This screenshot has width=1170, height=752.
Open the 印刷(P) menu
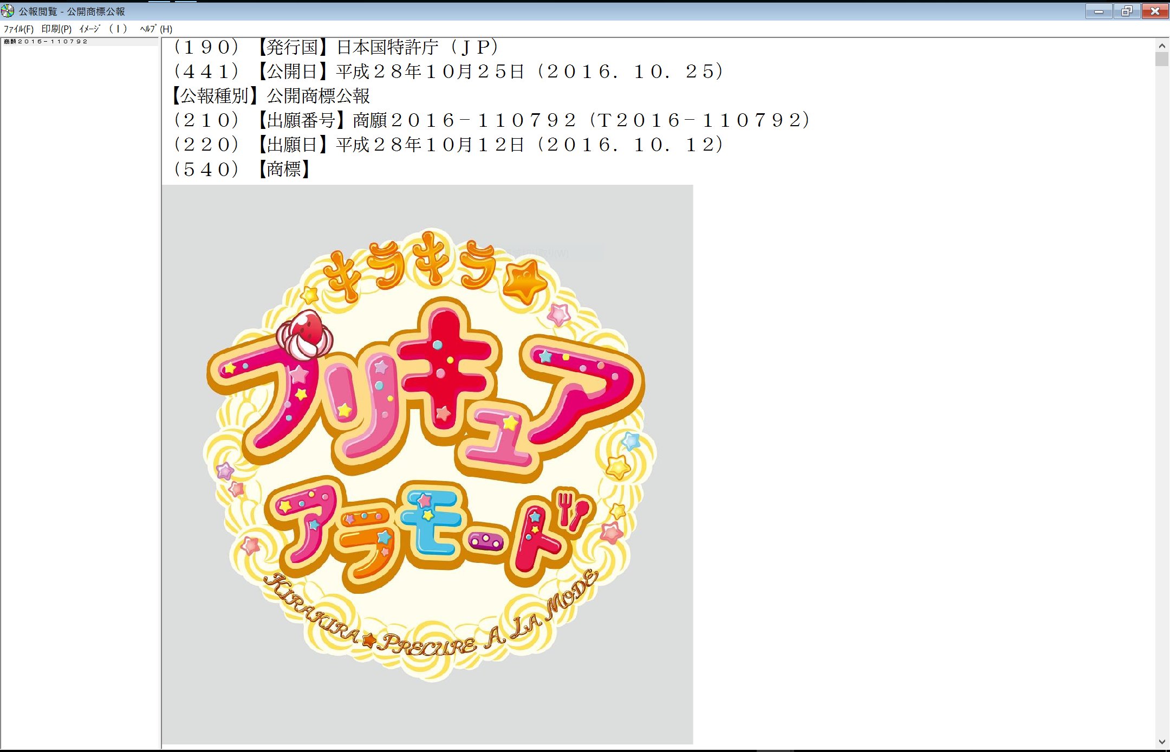coord(56,29)
